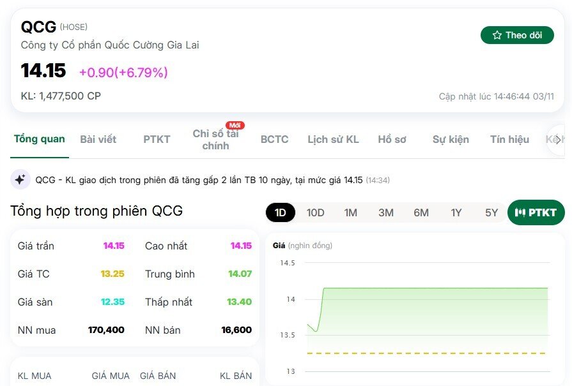Select the AI sparkle insight icon
The width and height of the screenshot is (572, 386).
(x=19, y=181)
